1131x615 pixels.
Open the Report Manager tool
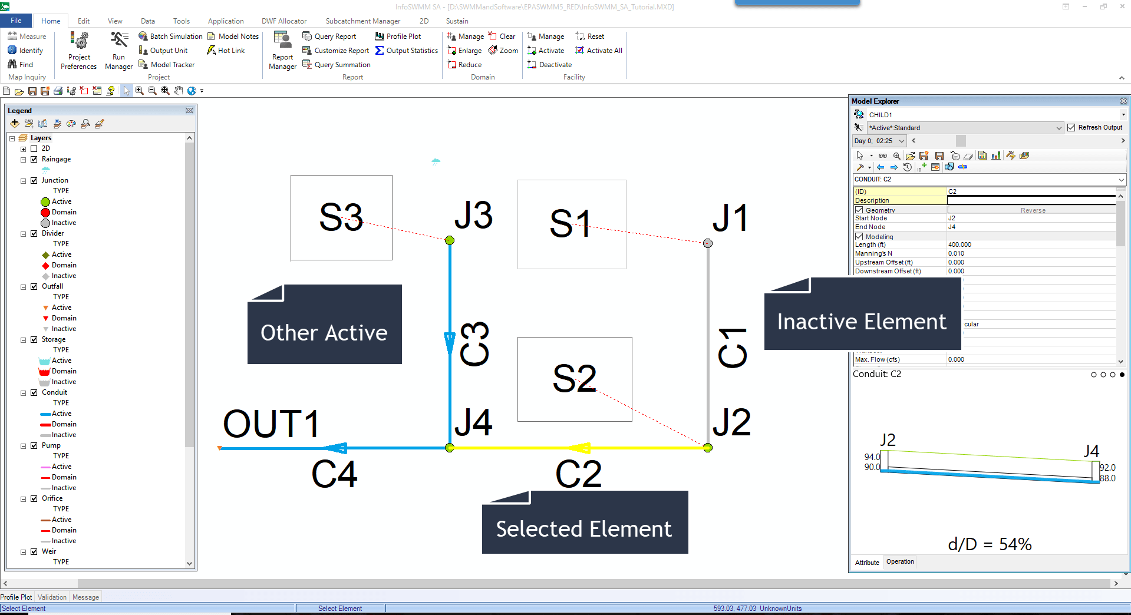click(282, 51)
